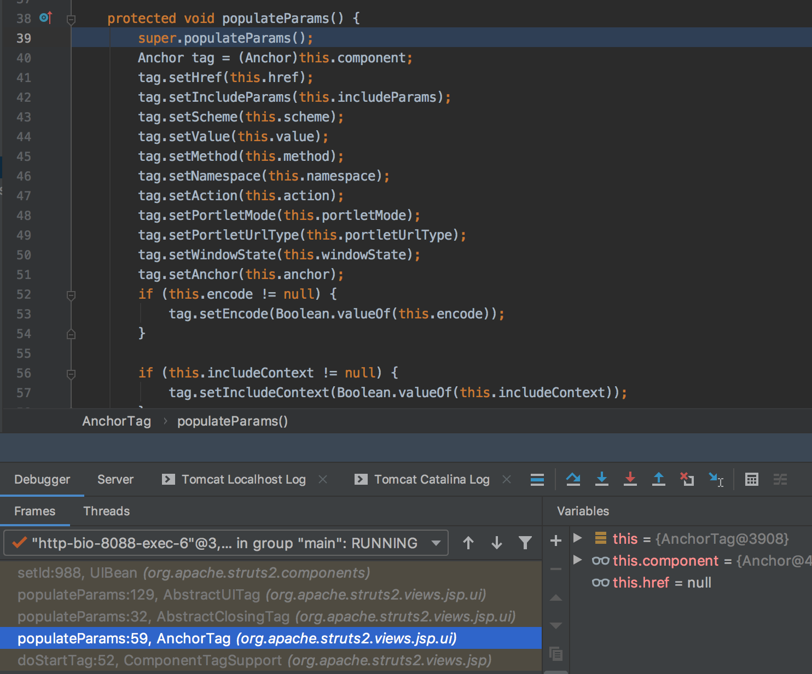The image size is (812, 674).
Task: Collapse the populateParams method fold at line 38
Action: 71,20
